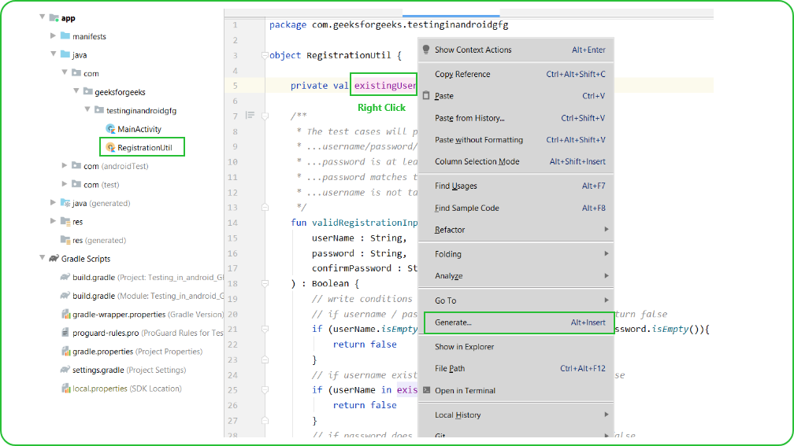Click the MainActivity Kotlin class icon

110,129
